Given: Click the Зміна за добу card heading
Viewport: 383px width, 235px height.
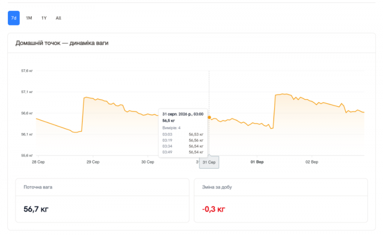Looking at the screenshot, I should click(217, 187).
